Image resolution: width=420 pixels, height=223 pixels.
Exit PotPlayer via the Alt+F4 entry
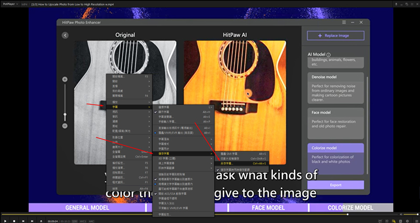pyautogui.click(x=129, y=188)
